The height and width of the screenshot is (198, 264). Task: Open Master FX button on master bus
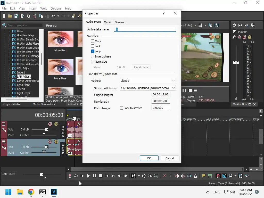[234, 37]
